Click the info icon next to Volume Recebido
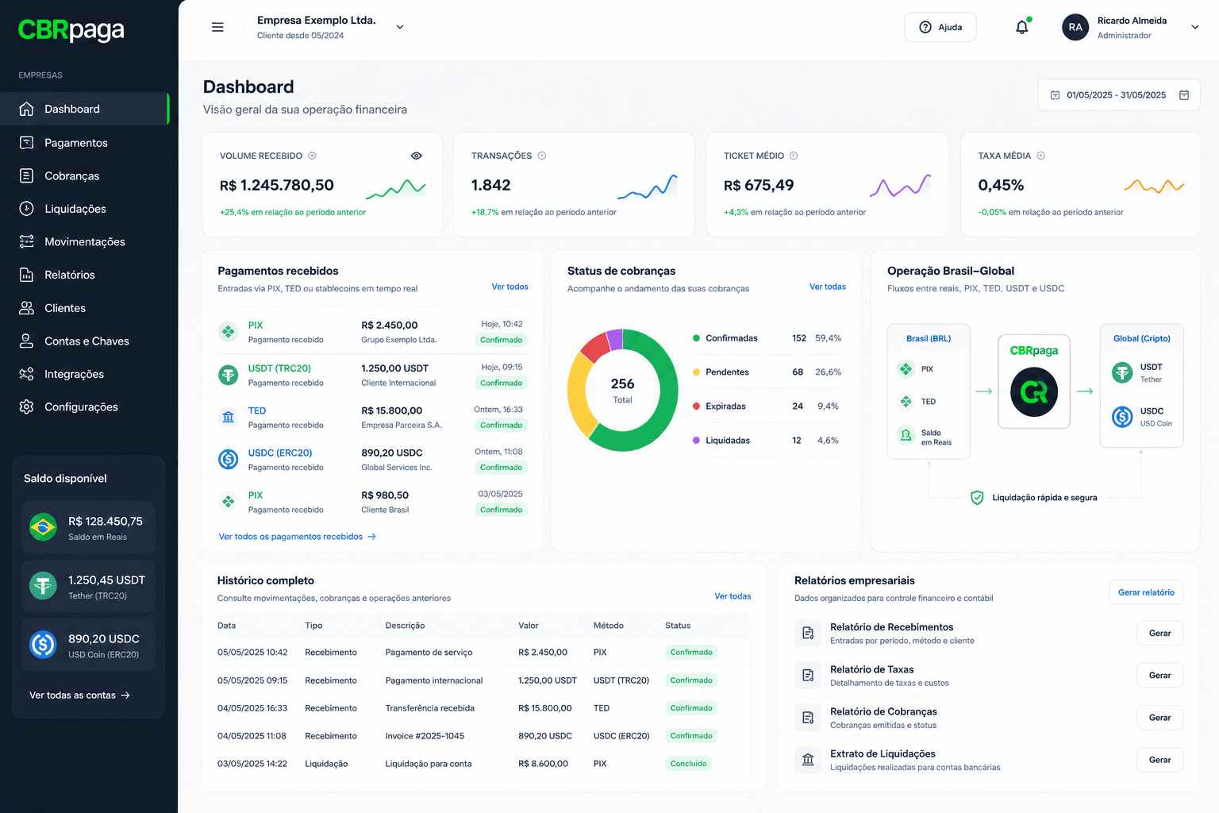 point(312,156)
